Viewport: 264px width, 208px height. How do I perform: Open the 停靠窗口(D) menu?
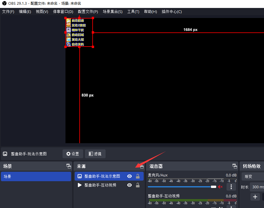[63, 11]
